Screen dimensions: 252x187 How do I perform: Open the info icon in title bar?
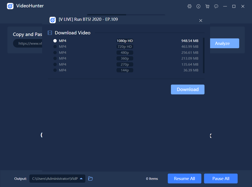pos(198,6)
